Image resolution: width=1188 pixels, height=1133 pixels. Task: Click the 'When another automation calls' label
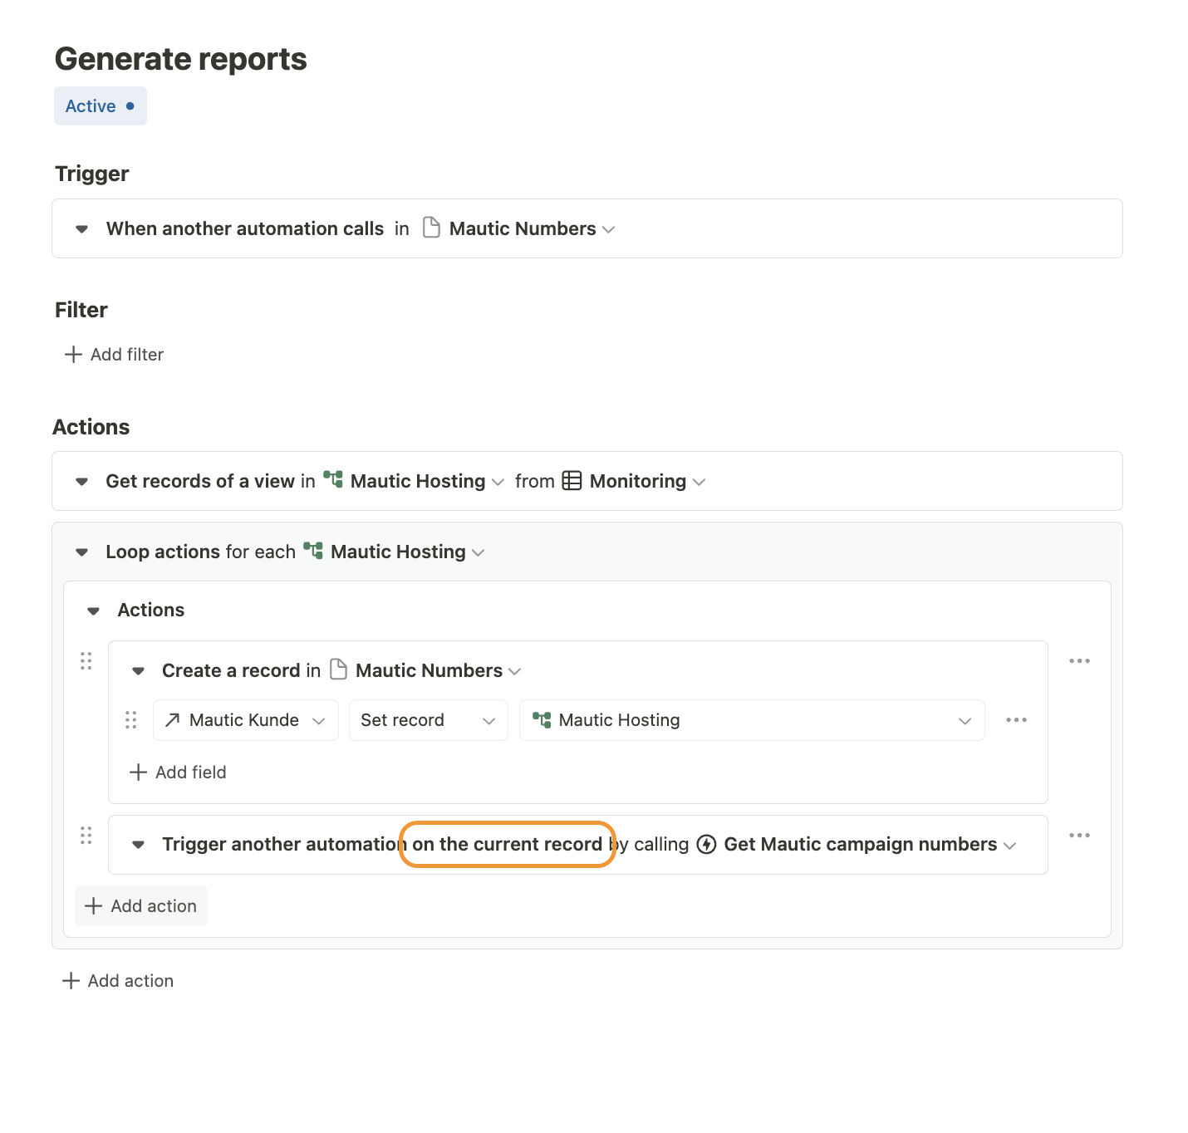pyautogui.click(x=245, y=228)
